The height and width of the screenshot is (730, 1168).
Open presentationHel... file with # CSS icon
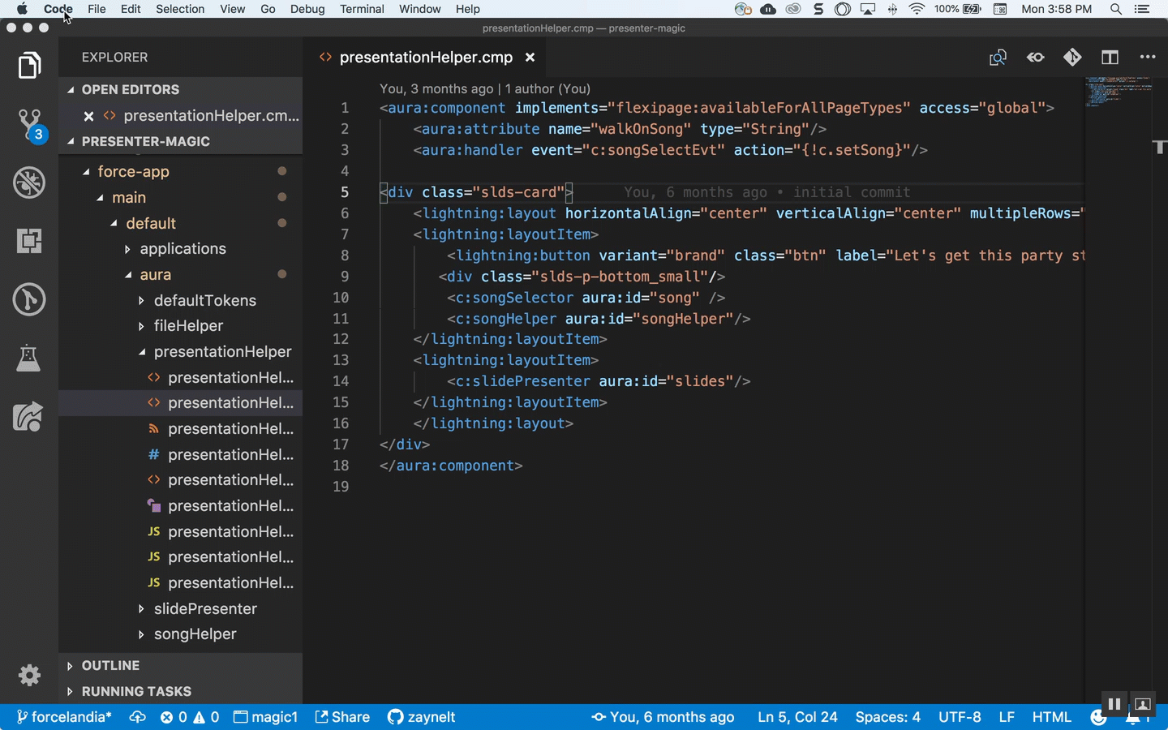(x=180, y=455)
